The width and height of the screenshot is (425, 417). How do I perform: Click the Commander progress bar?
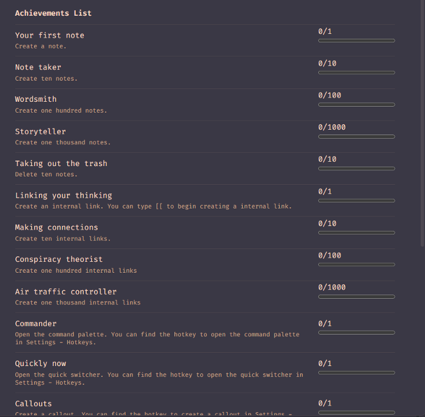[x=356, y=333]
